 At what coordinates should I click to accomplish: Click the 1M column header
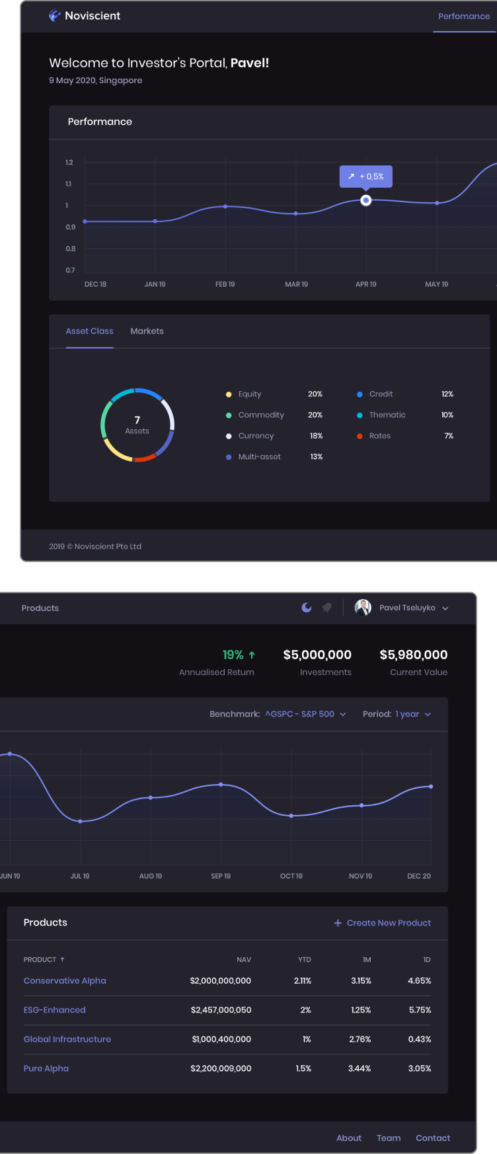coord(367,959)
